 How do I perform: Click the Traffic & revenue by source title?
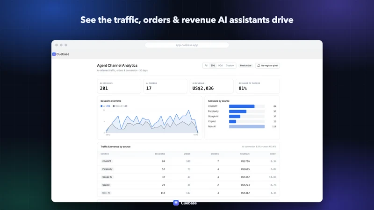pos(115,147)
